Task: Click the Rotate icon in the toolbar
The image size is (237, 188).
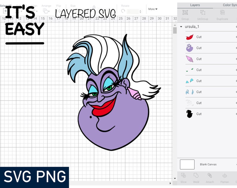Action: 123,11
